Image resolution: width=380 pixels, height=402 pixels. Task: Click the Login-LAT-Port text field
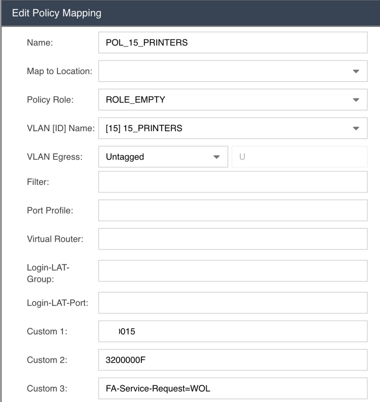tap(233, 303)
